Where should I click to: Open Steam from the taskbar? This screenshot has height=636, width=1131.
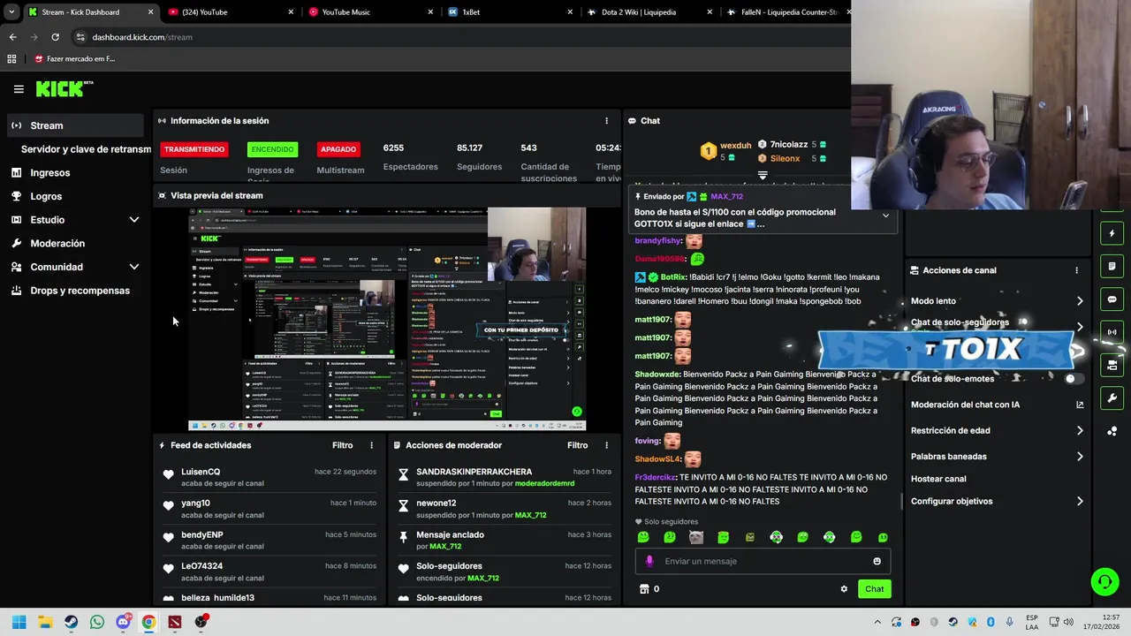pos(71,622)
